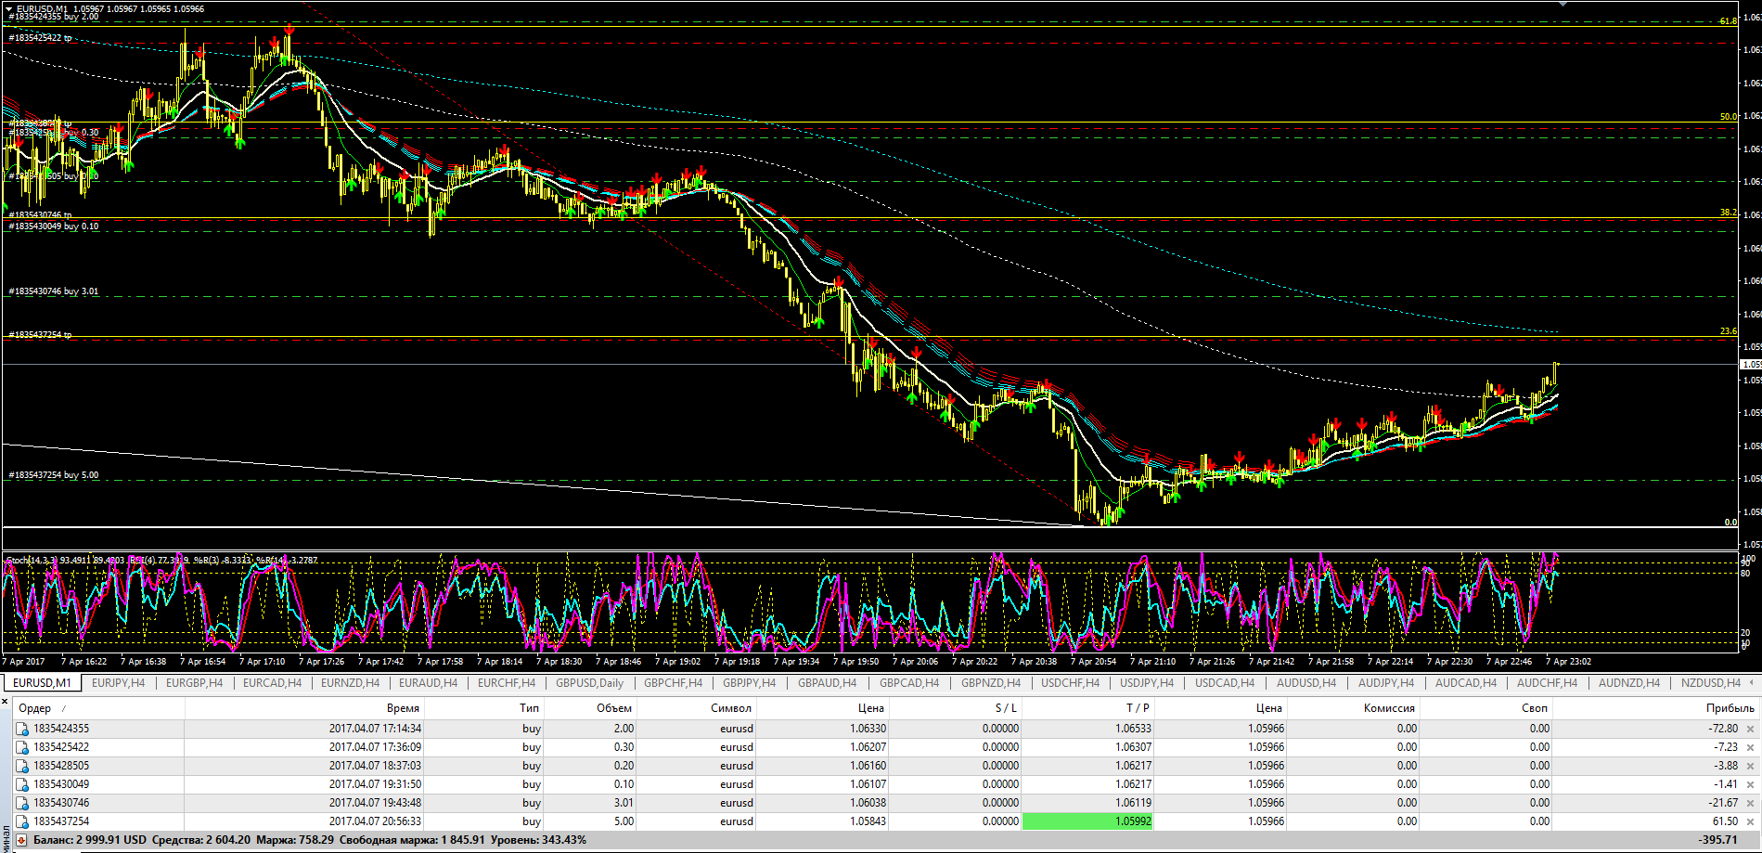Open the EURJPY,H4 chart tab

(x=118, y=683)
